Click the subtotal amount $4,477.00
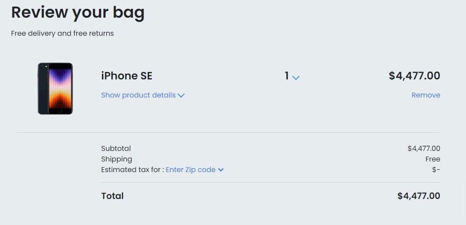The image size is (466, 225). tap(424, 149)
